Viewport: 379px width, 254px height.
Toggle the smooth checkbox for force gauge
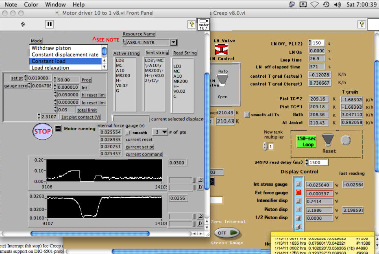[128, 133]
